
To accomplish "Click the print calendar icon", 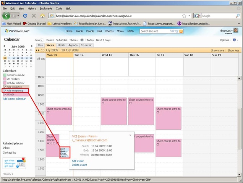I will pyautogui.click(x=82, y=40).
